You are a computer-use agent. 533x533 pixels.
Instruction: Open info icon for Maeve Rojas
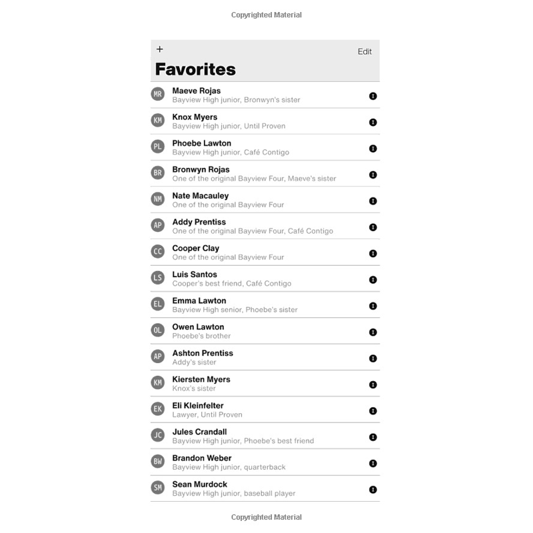(373, 96)
